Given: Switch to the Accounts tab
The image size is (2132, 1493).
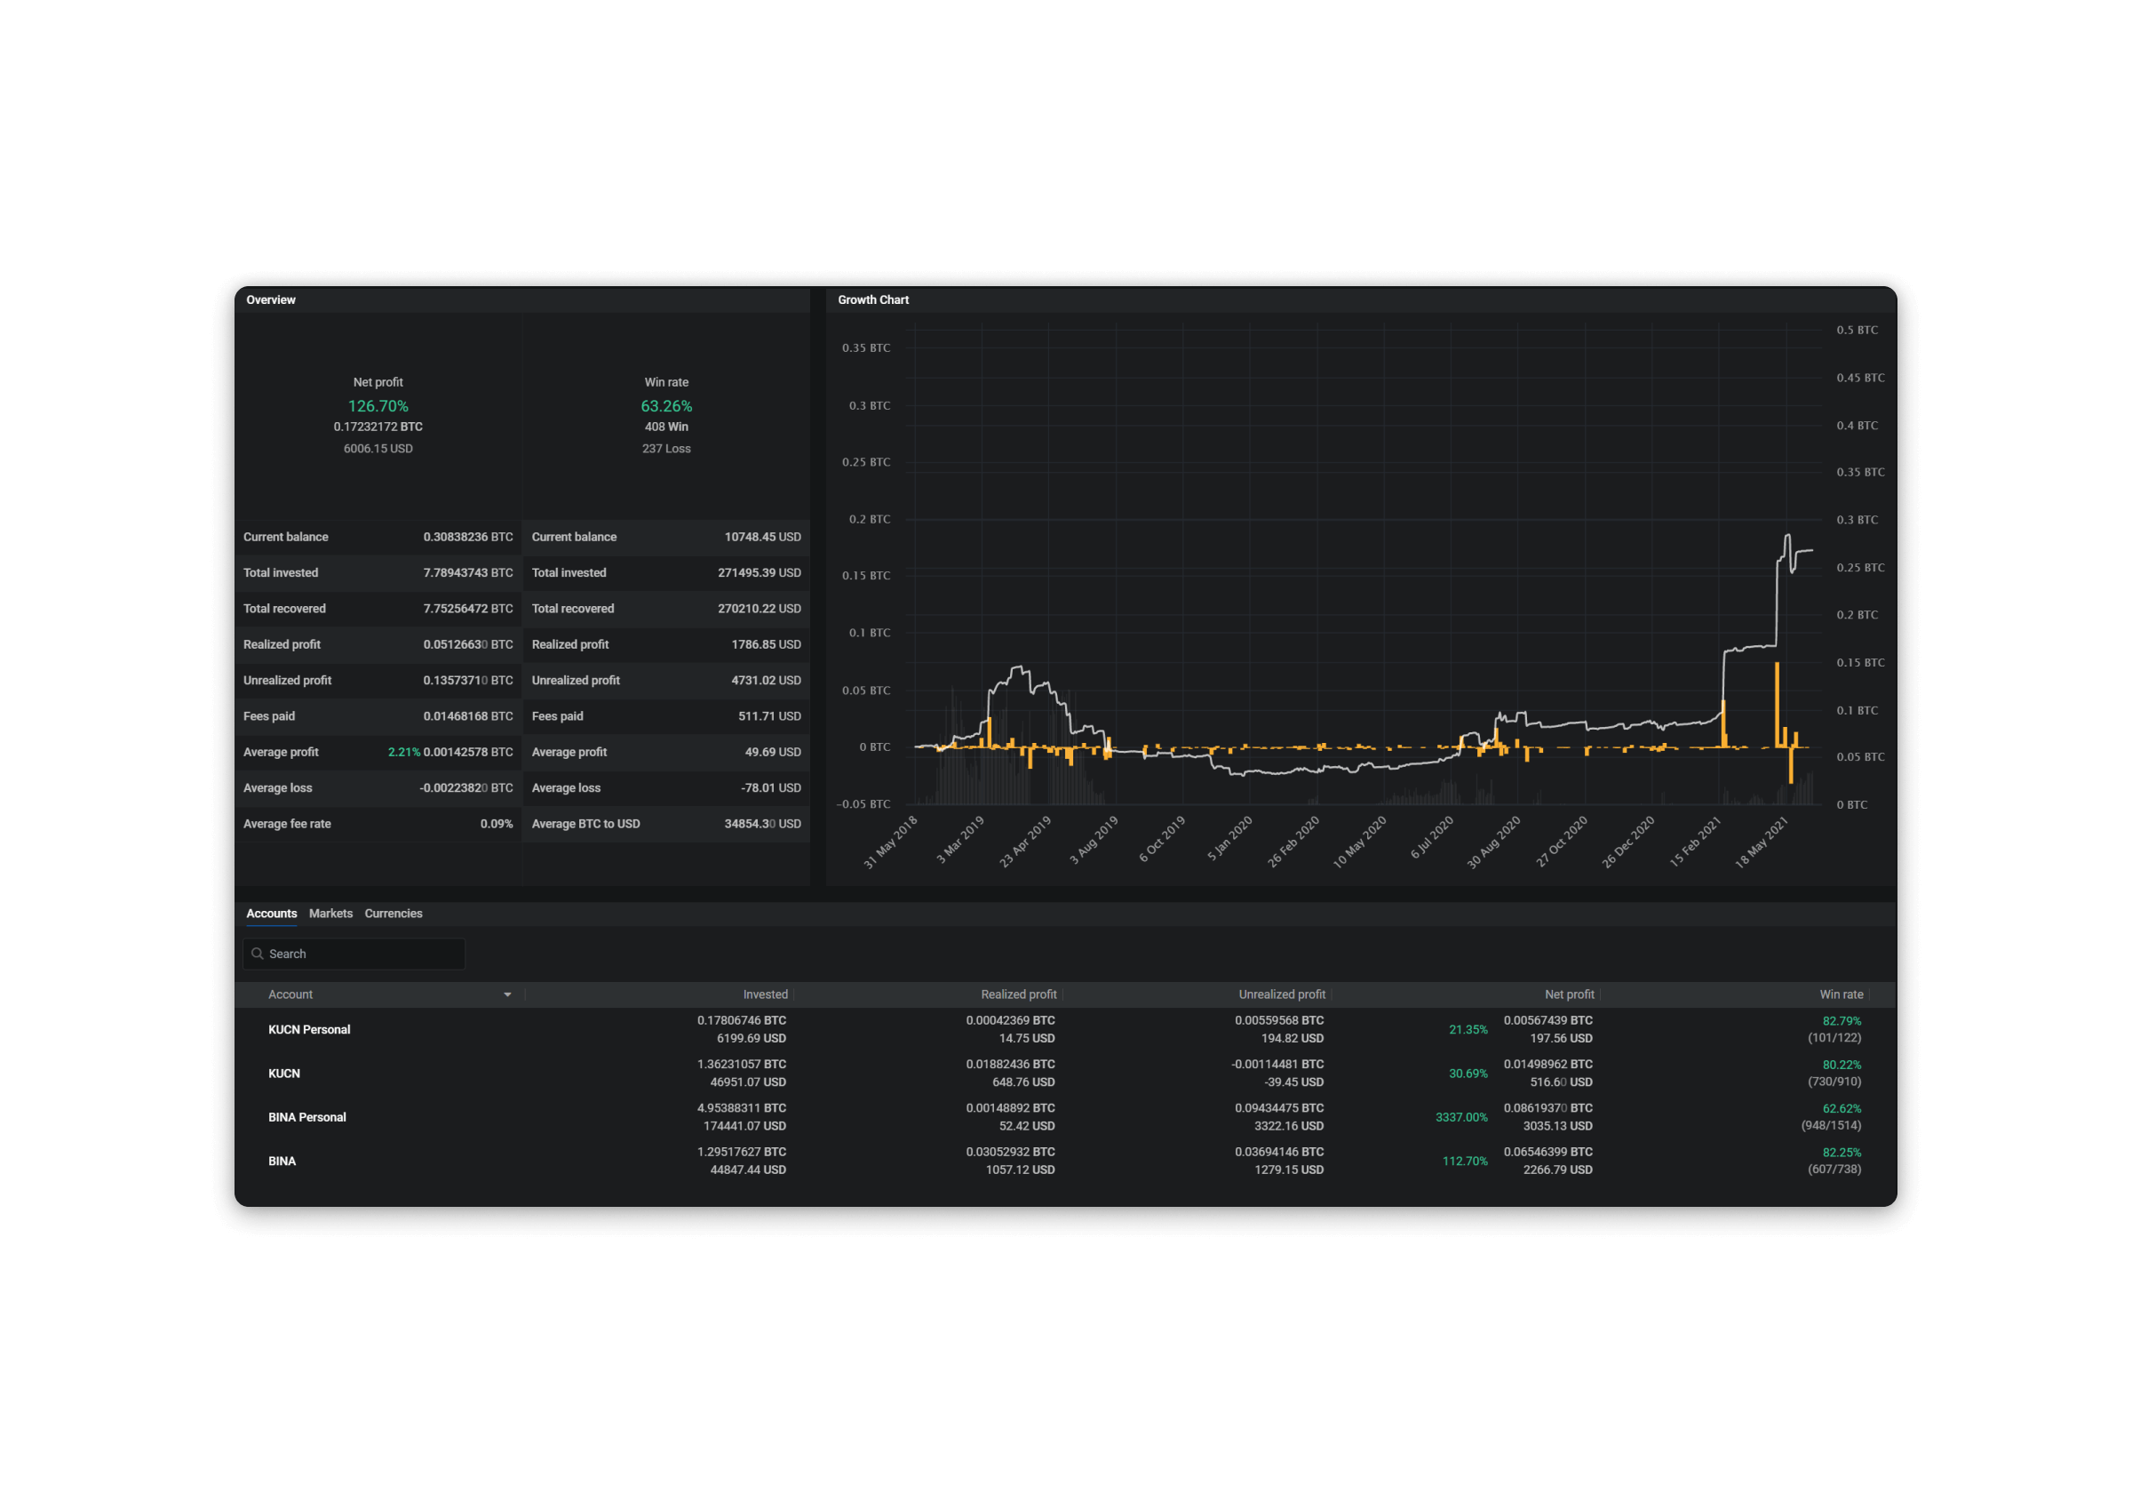Looking at the screenshot, I should (271, 914).
